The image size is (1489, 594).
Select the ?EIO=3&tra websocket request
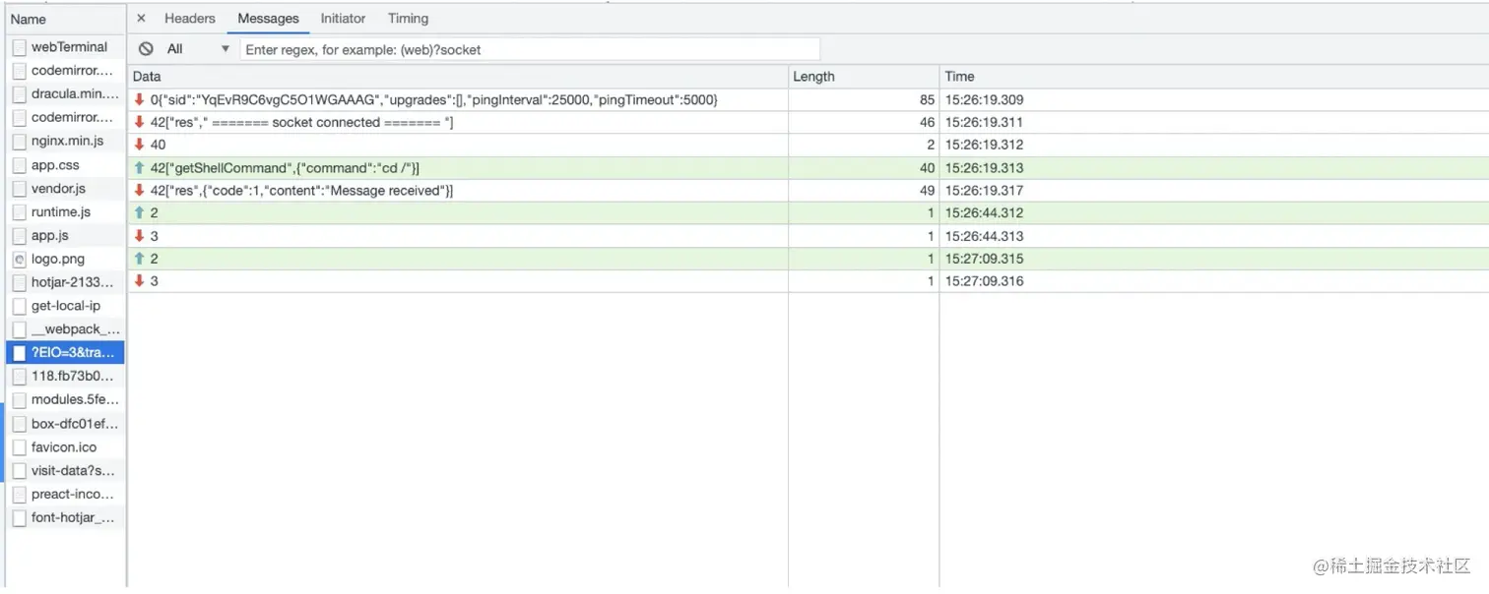66,353
